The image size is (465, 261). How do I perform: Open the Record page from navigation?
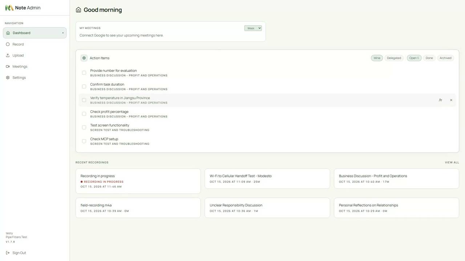coord(35,44)
